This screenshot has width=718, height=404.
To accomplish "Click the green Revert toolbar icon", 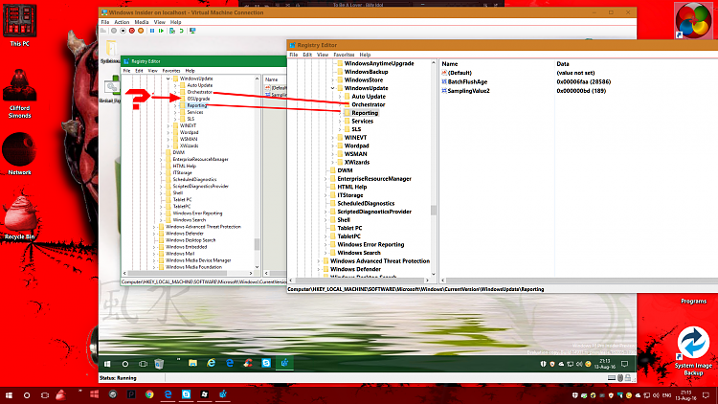I will pos(181,31).
